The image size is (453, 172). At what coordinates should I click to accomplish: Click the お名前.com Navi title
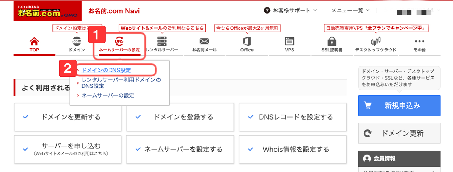(114, 11)
